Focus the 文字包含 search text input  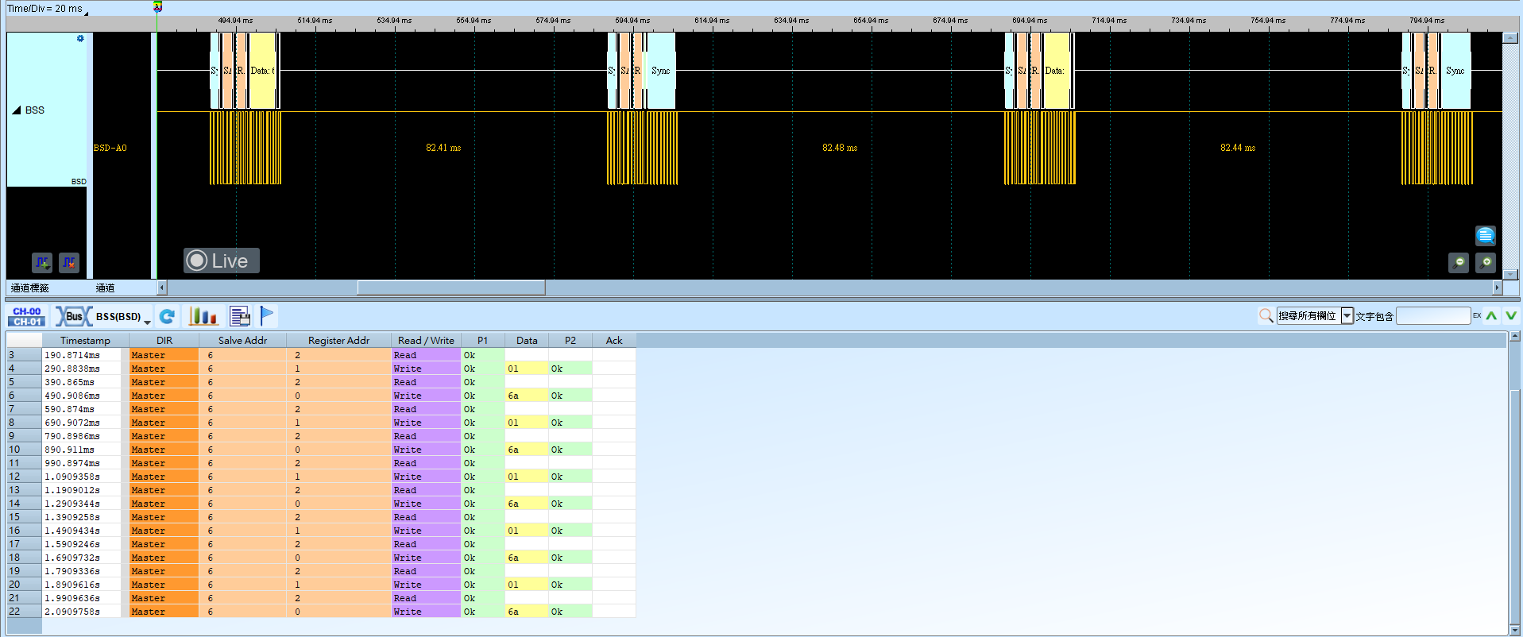tap(1433, 315)
